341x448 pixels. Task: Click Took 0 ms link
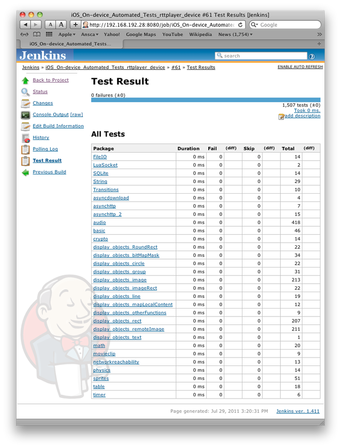(307, 110)
